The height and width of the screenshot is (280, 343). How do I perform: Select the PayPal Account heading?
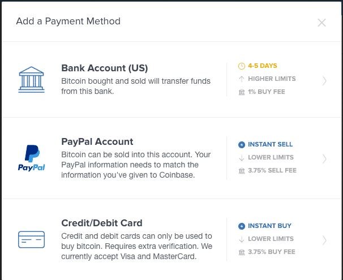(x=97, y=141)
